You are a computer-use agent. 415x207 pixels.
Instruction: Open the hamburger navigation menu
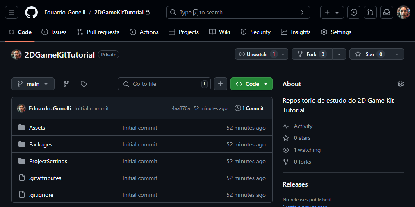coord(11,12)
